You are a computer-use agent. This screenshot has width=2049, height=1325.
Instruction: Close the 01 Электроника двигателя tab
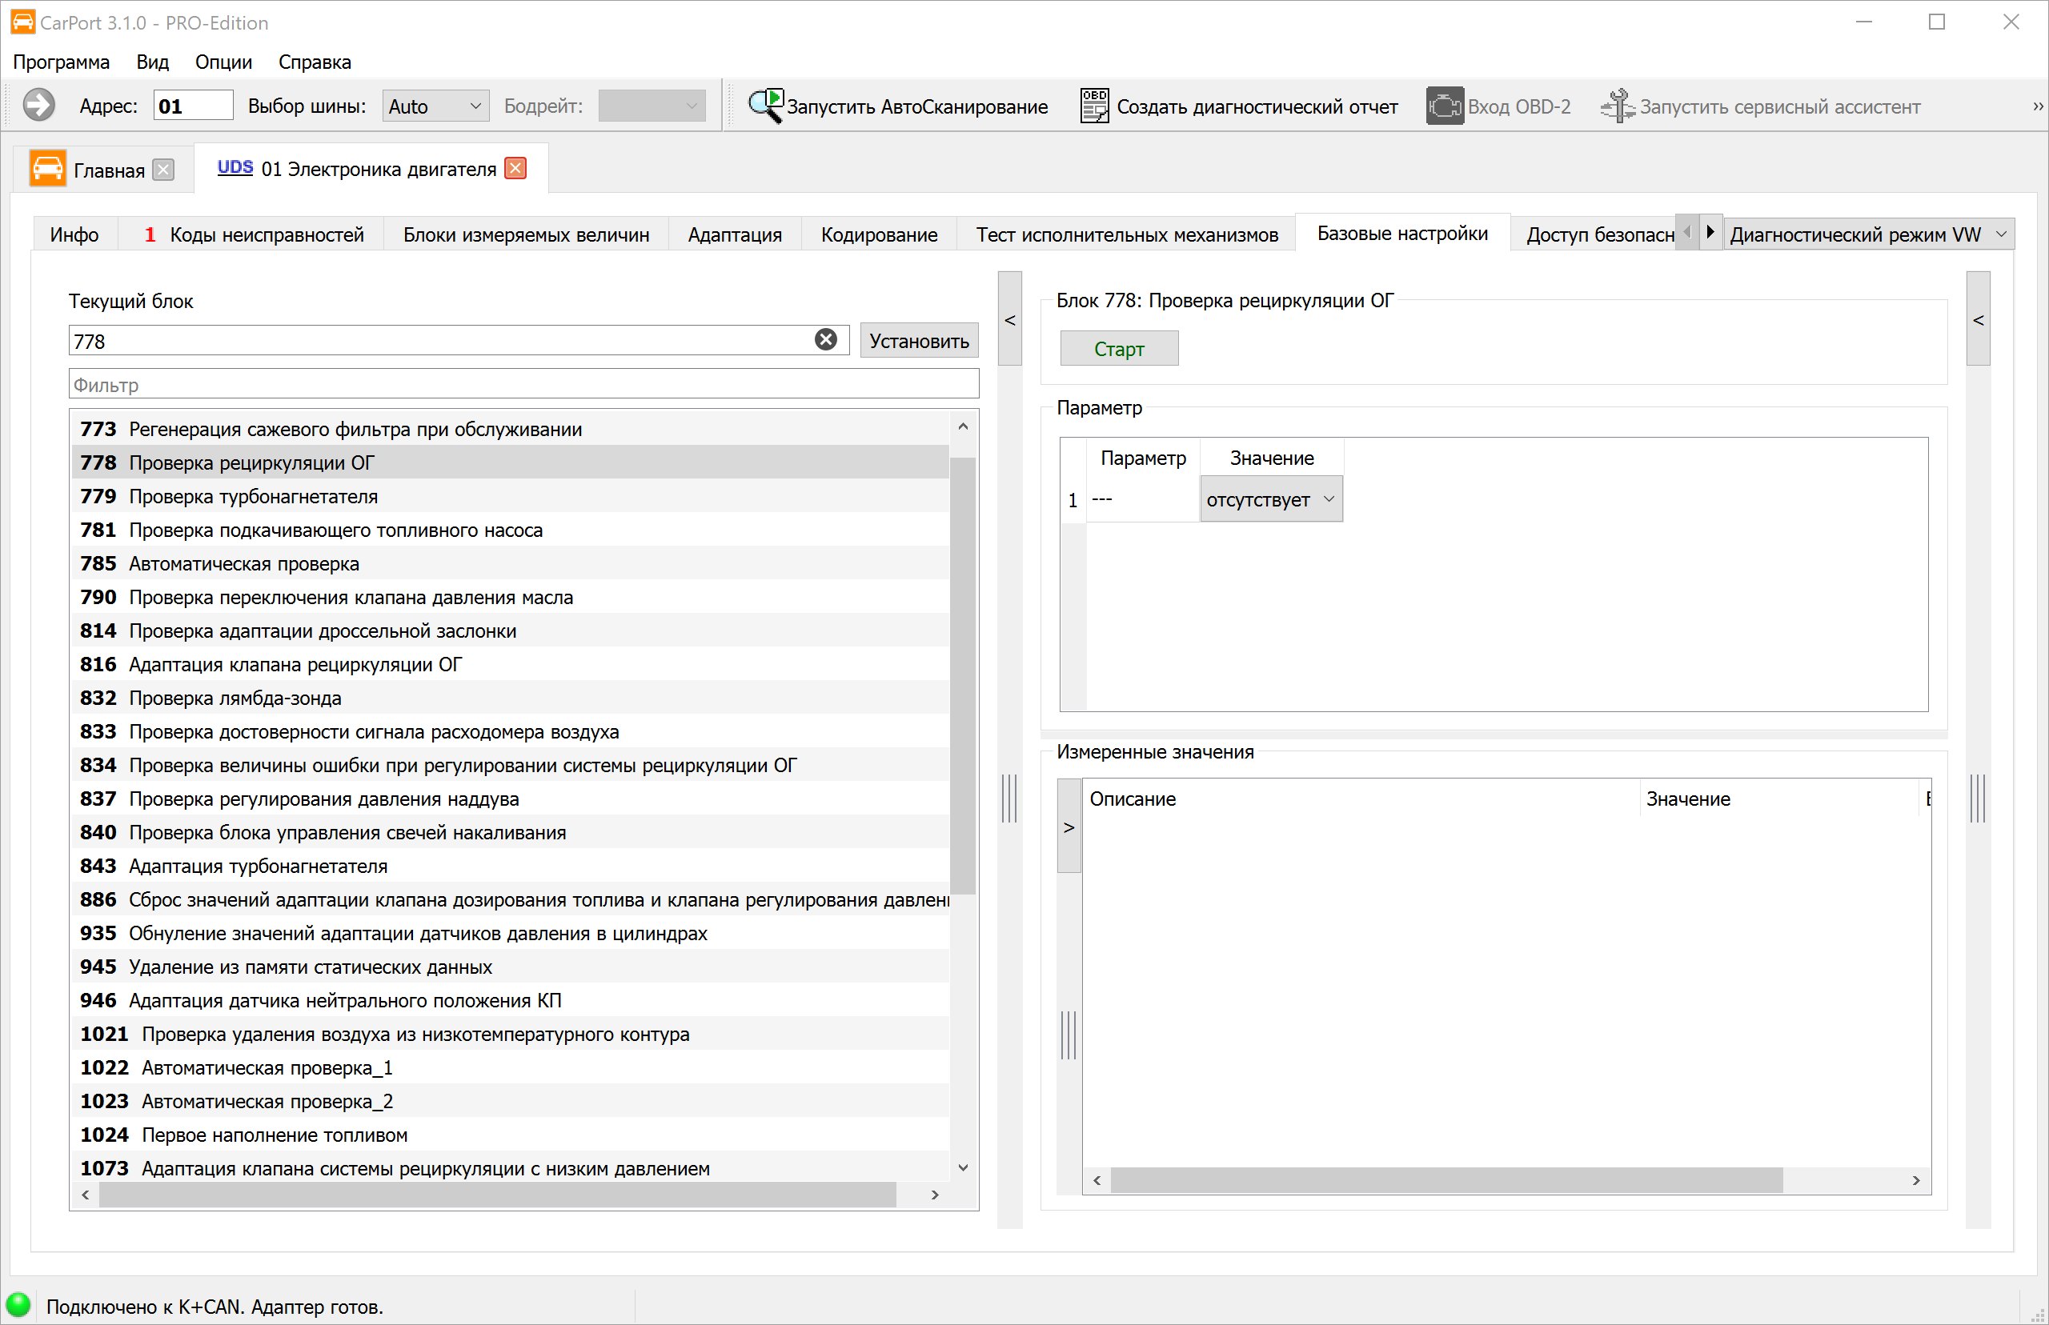(x=515, y=169)
